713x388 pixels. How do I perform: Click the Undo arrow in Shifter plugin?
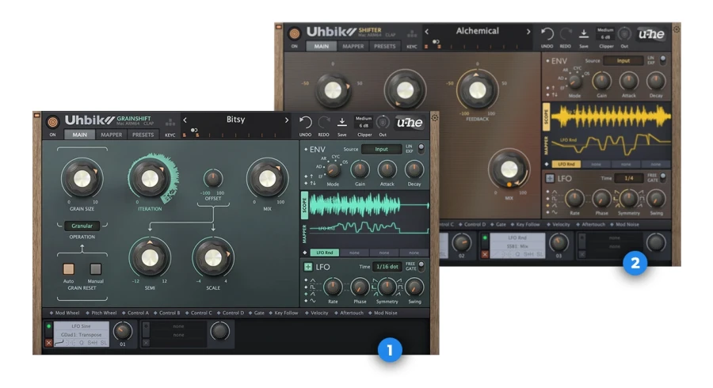click(547, 33)
